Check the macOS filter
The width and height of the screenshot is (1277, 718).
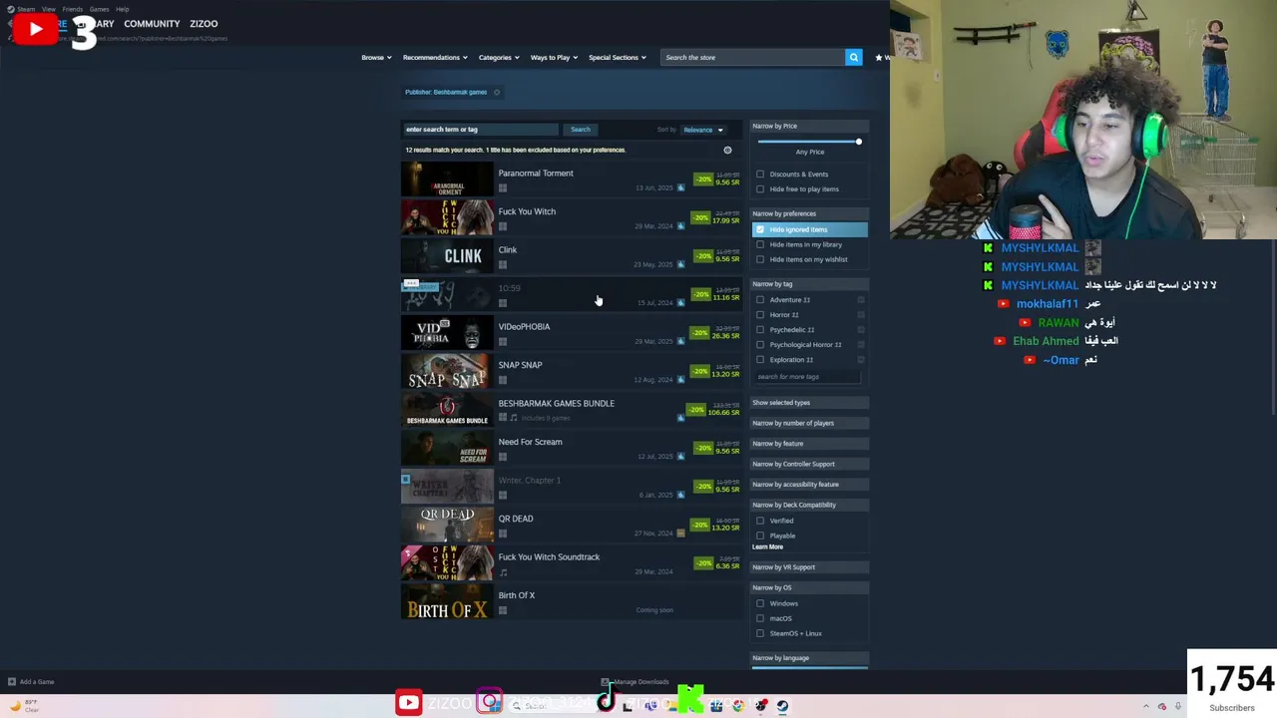760,618
